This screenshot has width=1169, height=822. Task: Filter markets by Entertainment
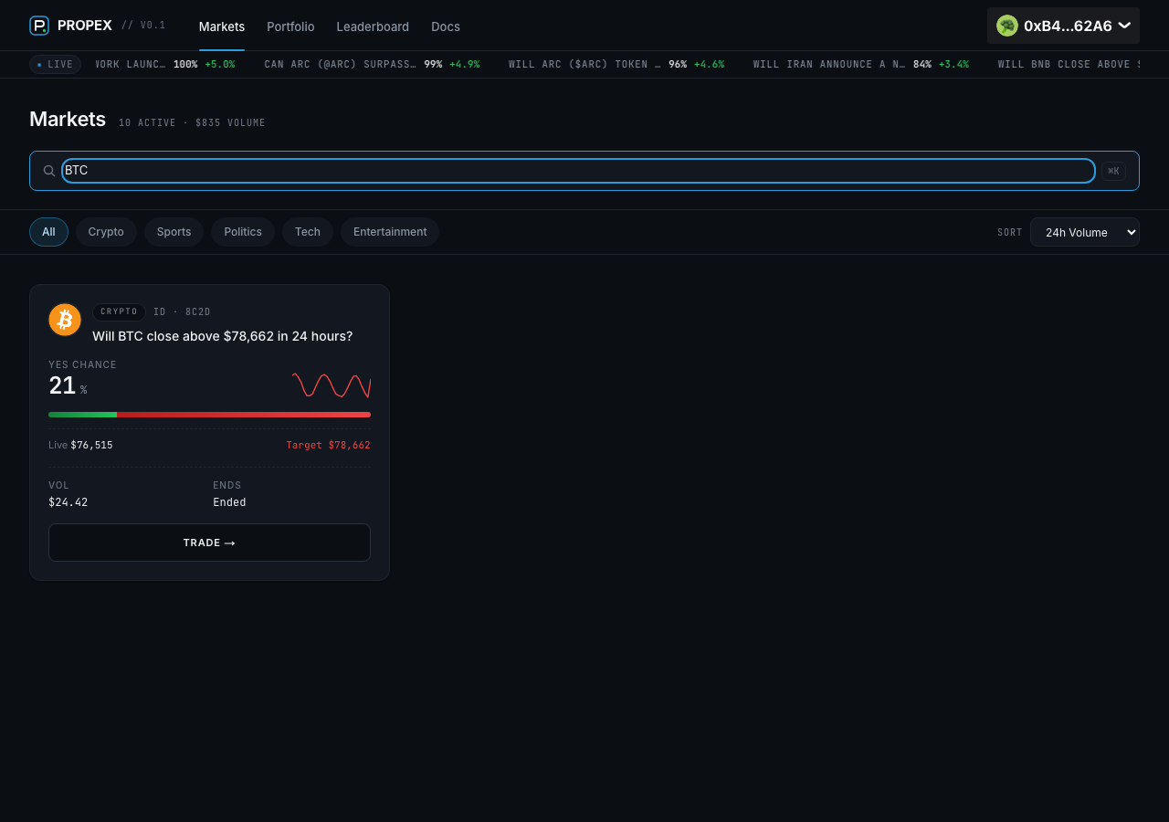(x=390, y=232)
